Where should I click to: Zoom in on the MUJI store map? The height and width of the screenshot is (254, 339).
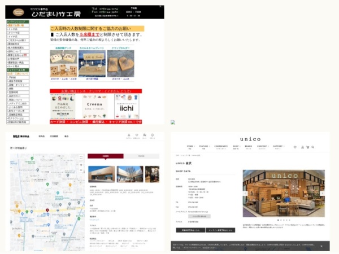coord(81,165)
